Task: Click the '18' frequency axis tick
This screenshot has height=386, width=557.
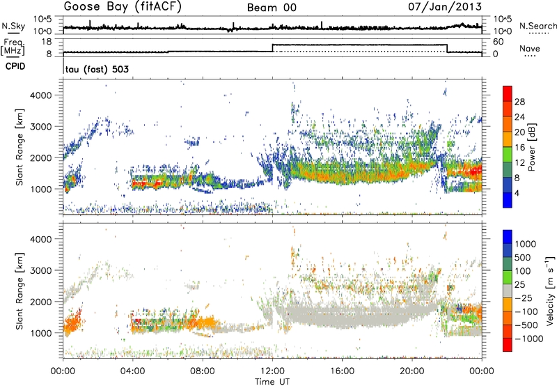Action: point(47,42)
